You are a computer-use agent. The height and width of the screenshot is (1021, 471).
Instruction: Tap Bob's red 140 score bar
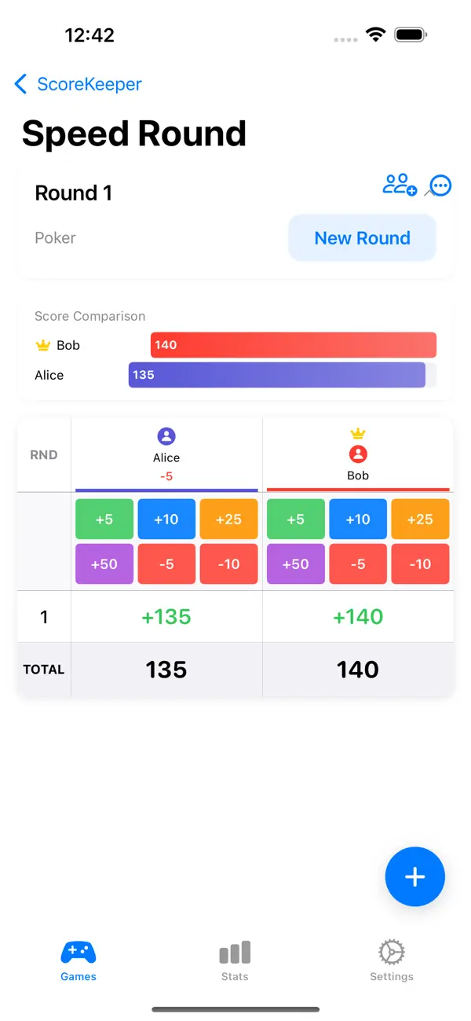[x=294, y=345]
